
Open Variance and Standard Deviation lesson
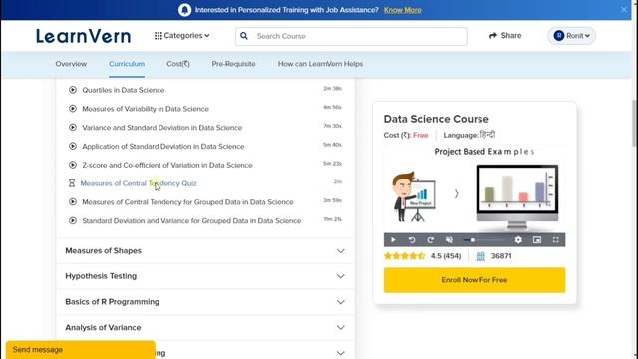pyautogui.click(x=161, y=128)
